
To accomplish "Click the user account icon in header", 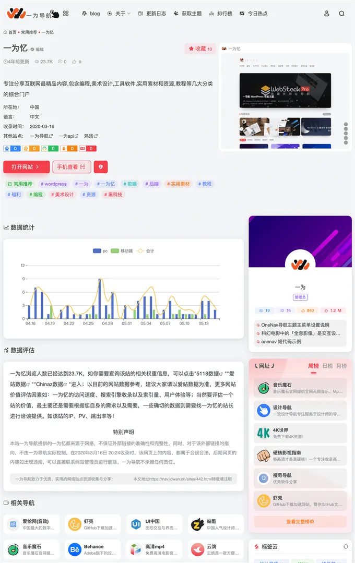I will (327, 14).
